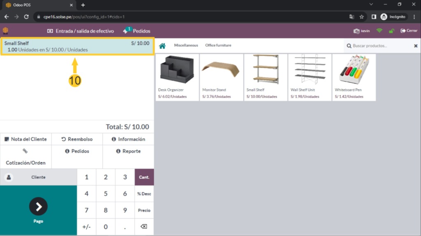Viewport: 421px width, 236px height.
Task: Switch numpad to Precio mode
Action: pyautogui.click(x=144, y=210)
